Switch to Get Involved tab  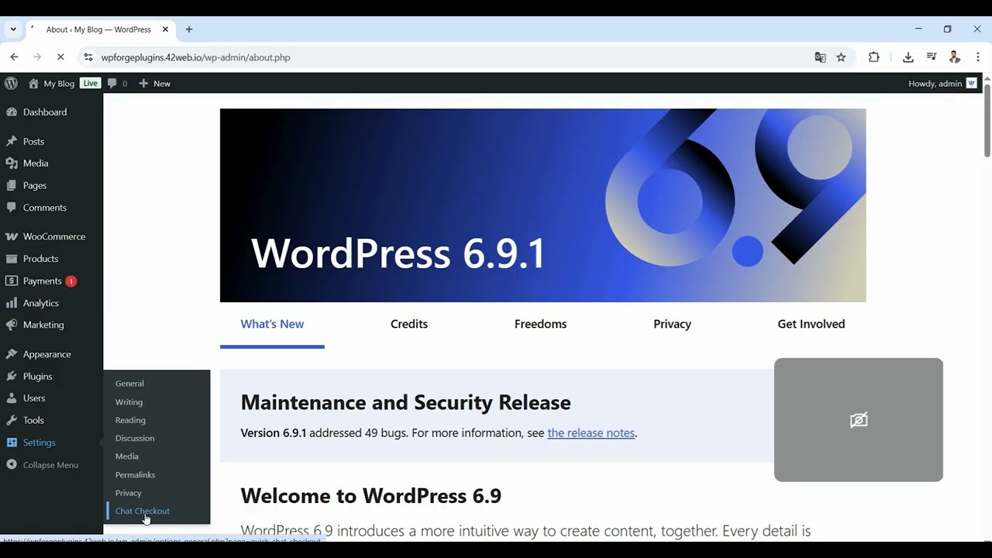[811, 324]
